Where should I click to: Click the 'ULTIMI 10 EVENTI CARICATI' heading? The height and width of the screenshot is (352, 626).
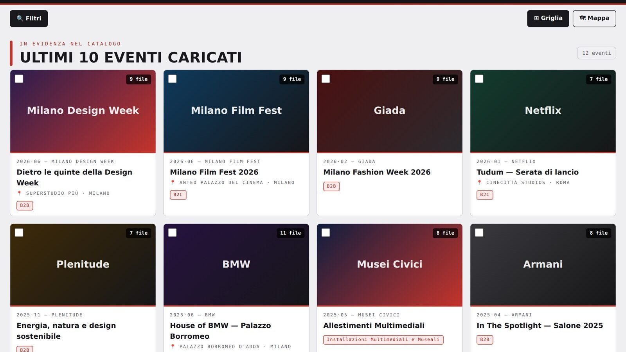click(x=131, y=57)
